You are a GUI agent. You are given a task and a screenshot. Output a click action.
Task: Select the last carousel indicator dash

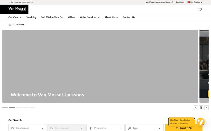coord(32,108)
